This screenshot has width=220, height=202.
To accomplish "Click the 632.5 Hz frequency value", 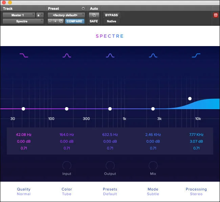I will 110,135.
